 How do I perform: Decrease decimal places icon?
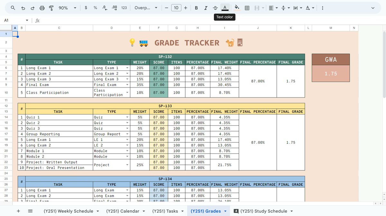click(x=105, y=8)
